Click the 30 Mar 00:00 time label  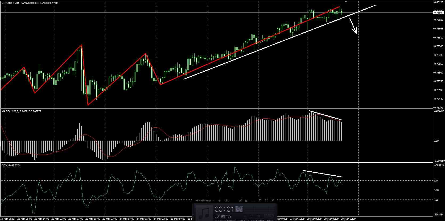tap(314, 219)
